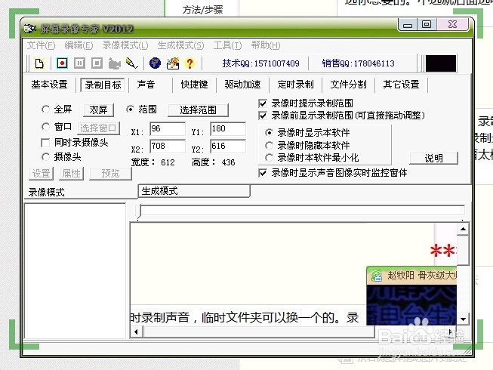Click the X2 coordinate input field
Image resolution: width=493 pixels, height=370 pixels.
[x=168, y=146]
